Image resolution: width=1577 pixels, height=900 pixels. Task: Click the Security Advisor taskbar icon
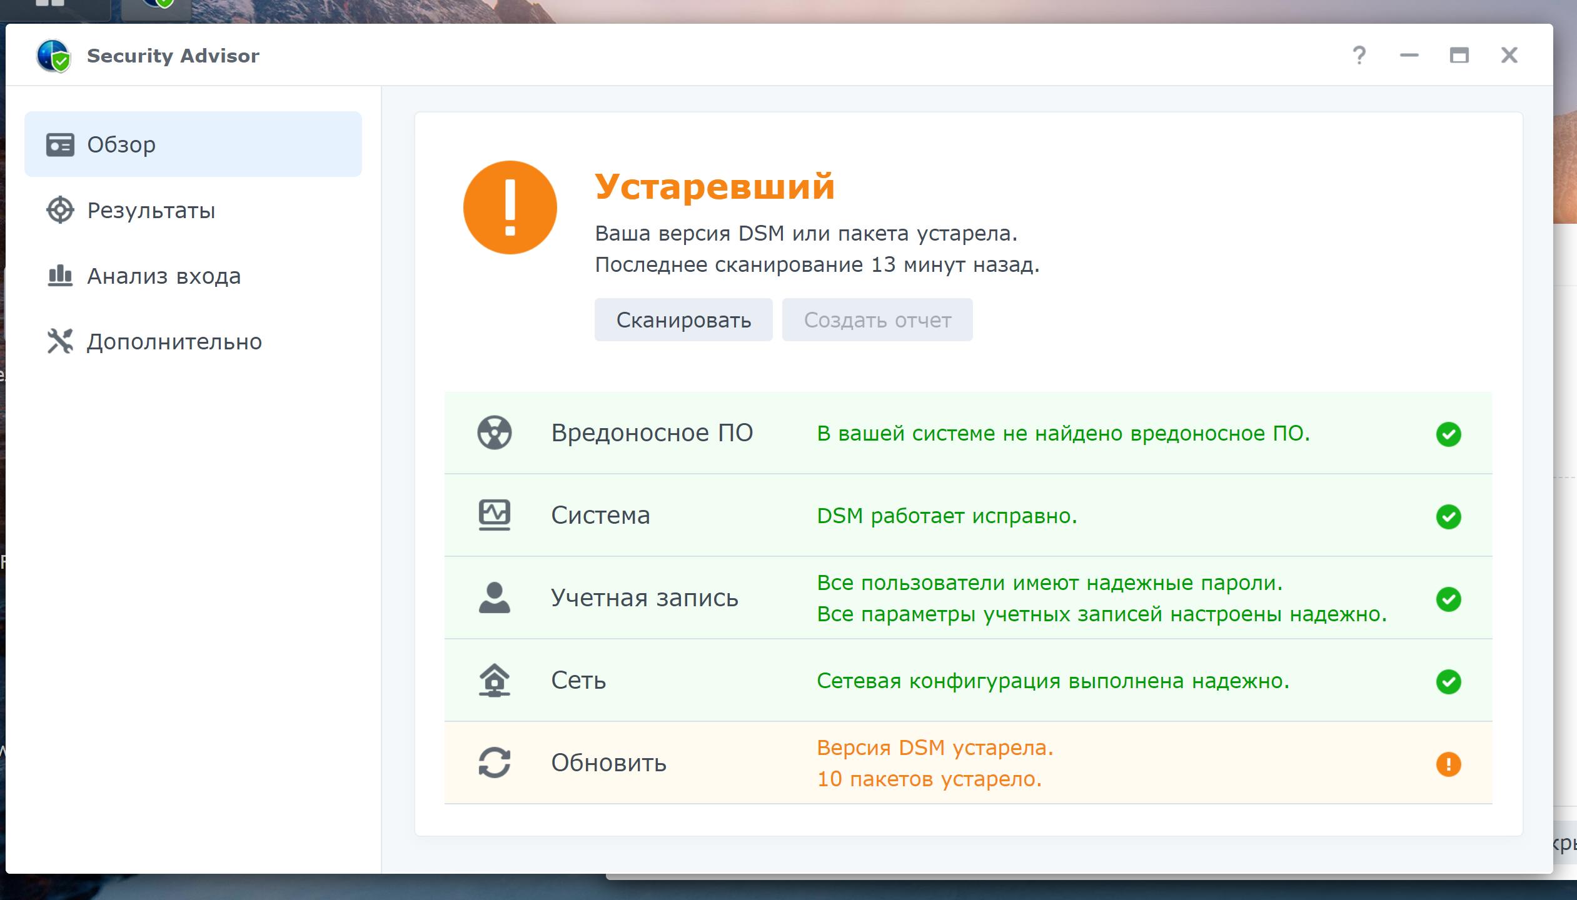(156, 6)
